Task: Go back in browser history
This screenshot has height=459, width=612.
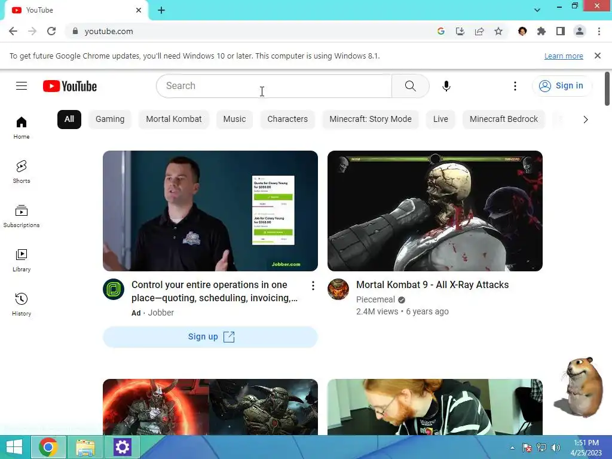Action: (x=13, y=31)
